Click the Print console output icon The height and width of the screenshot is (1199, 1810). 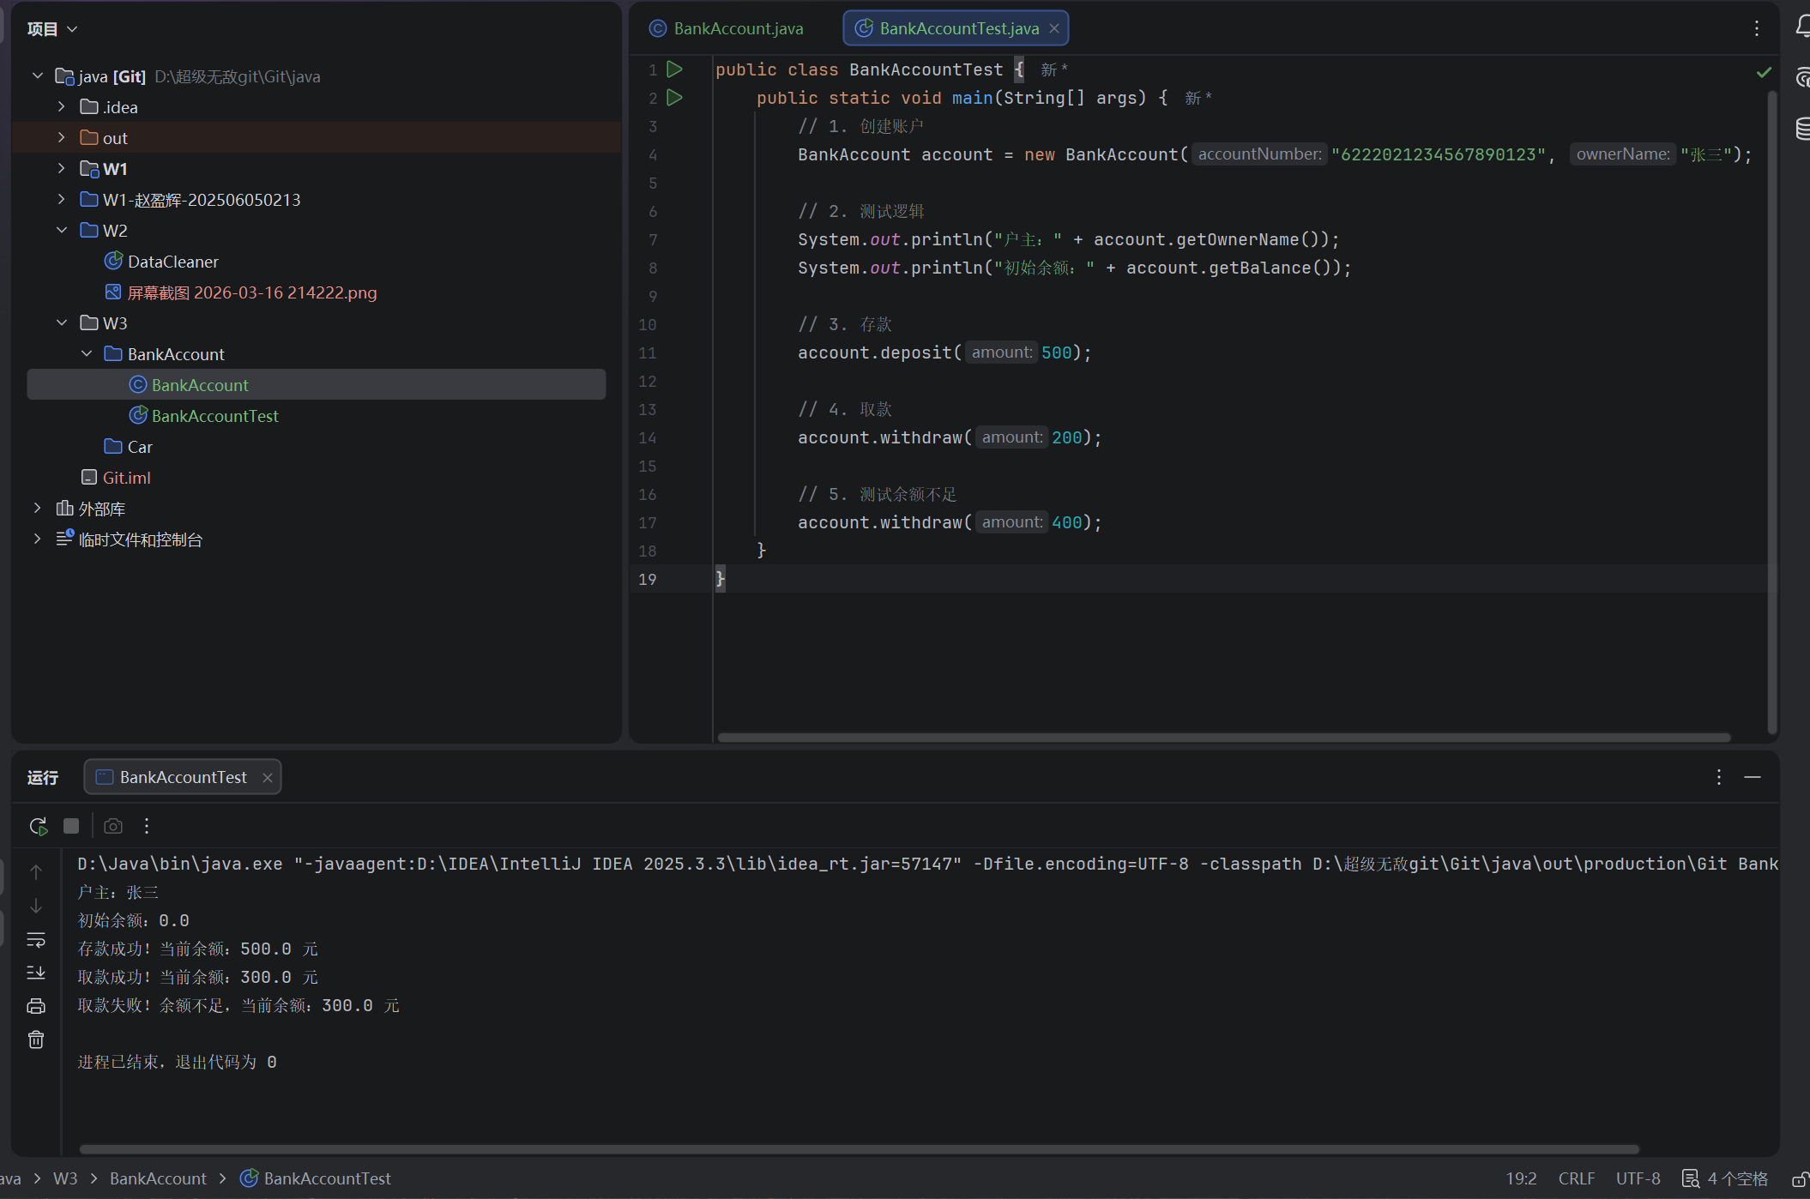pyautogui.click(x=36, y=1006)
